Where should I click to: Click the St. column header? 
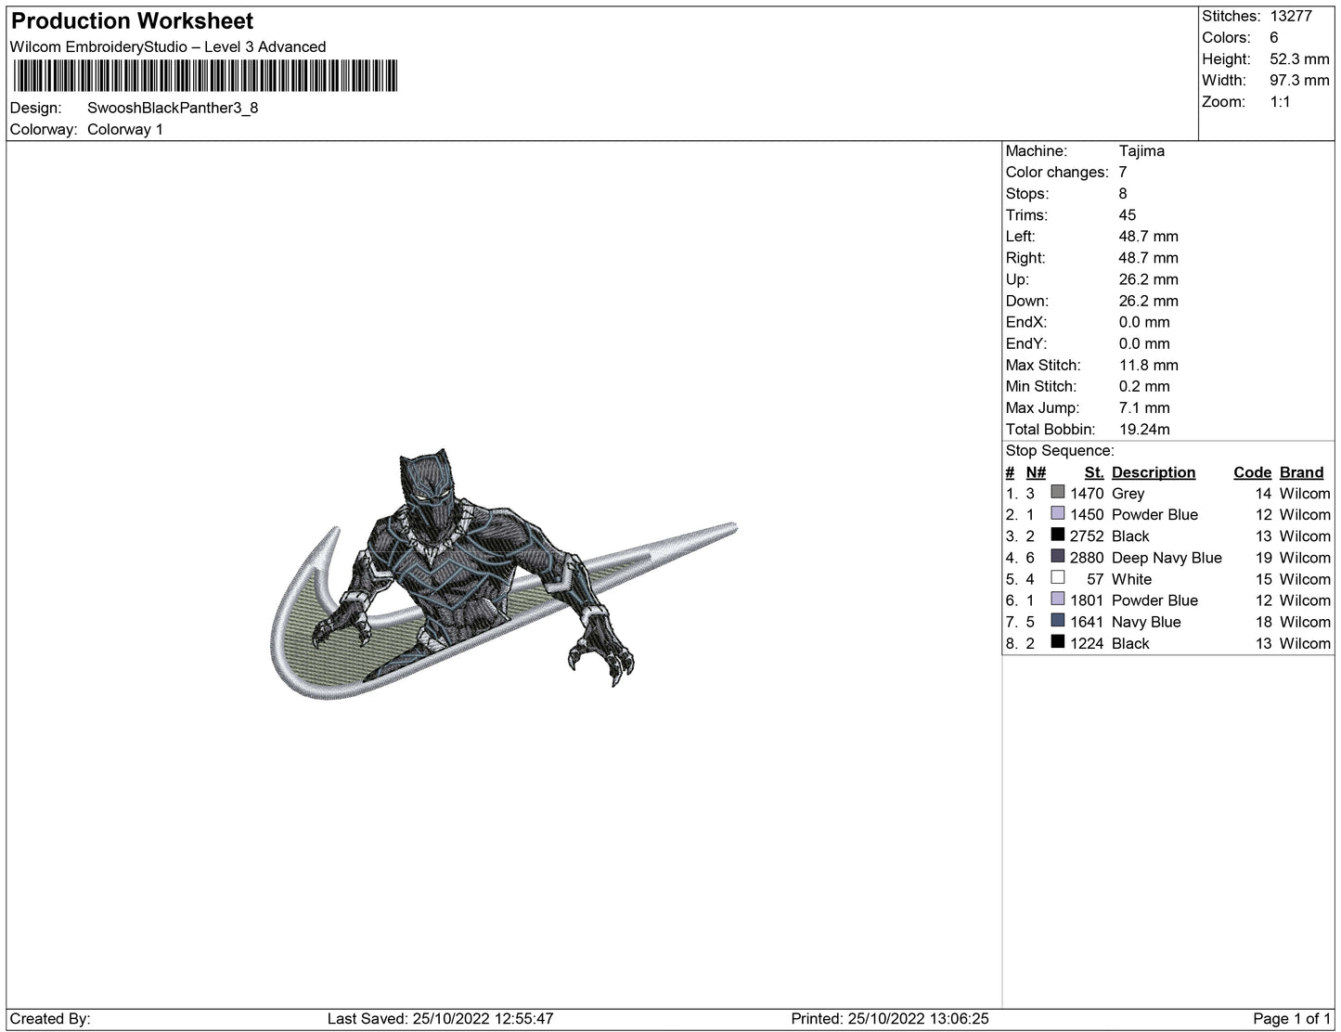pyautogui.click(x=1094, y=471)
